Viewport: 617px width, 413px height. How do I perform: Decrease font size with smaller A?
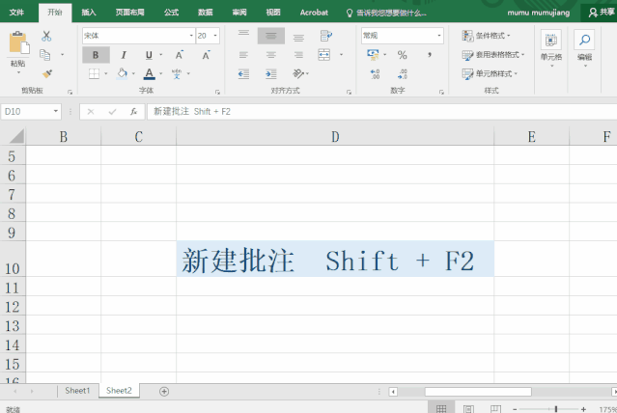coord(206,55)
